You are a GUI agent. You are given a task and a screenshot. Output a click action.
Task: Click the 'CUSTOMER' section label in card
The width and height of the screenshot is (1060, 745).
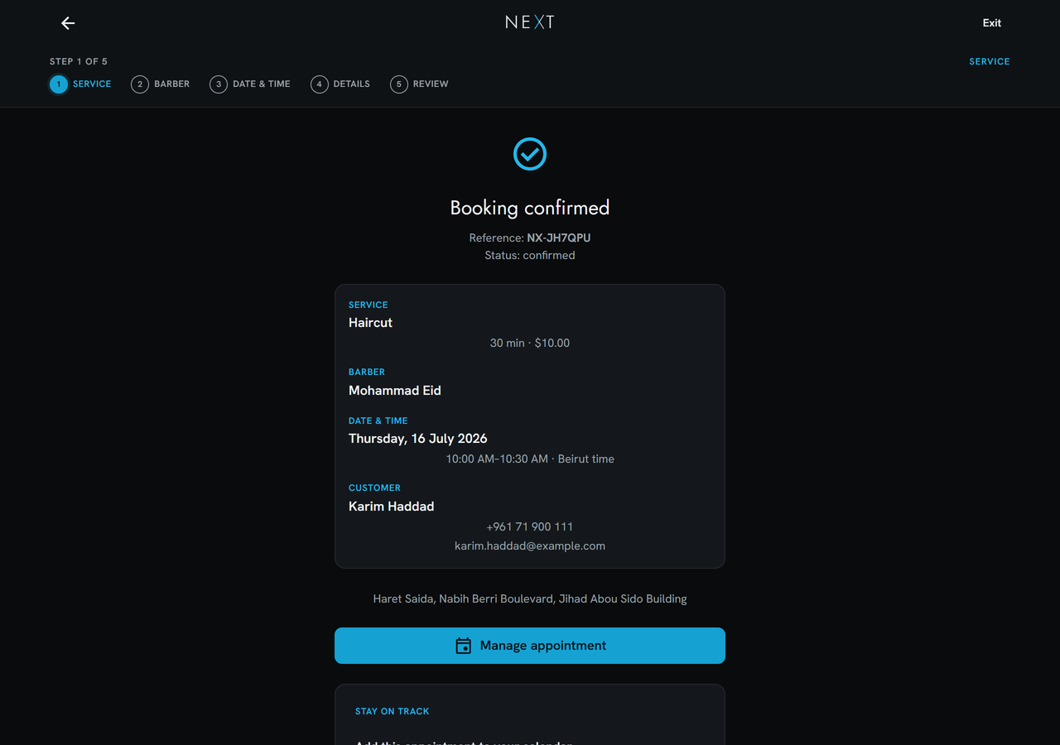coord(374,488)
